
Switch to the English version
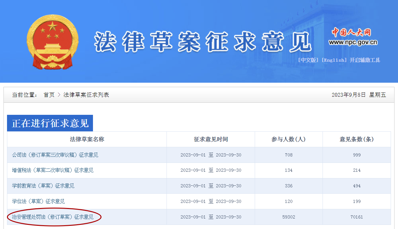pos(334,60)
